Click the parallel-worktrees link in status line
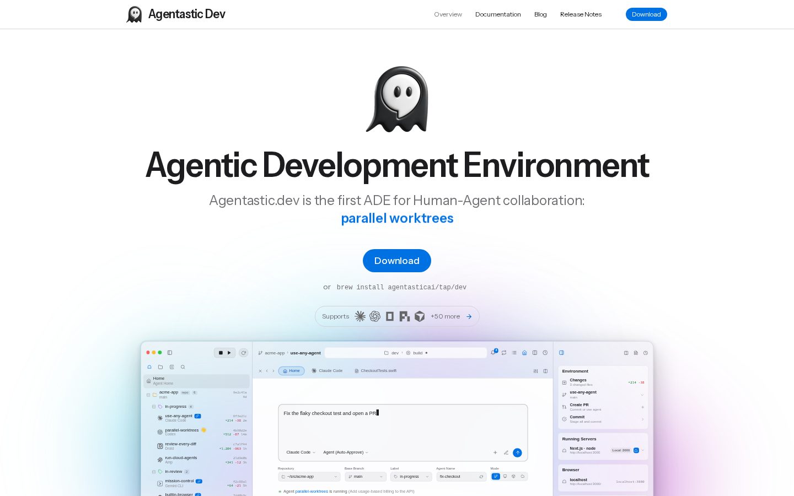794x496 pixels. (312, 491)
